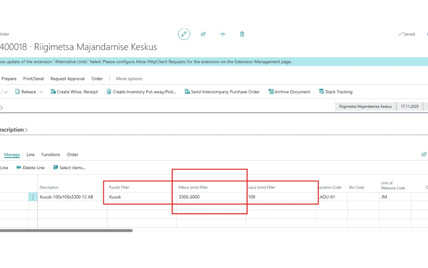Click the horizontal scrollbar below the lines grid

(x=66, y=230)
